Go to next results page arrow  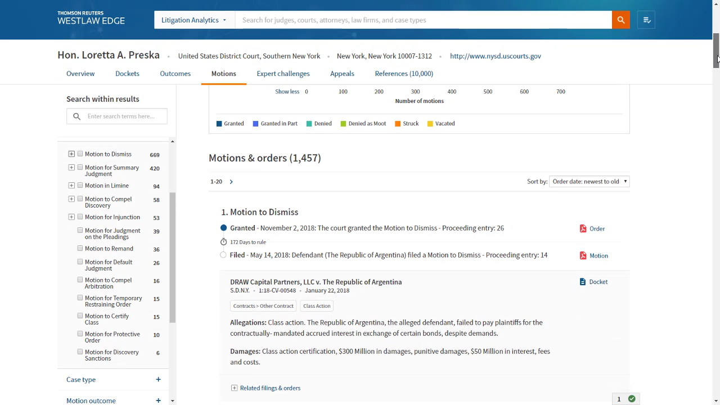coord(231,182)
